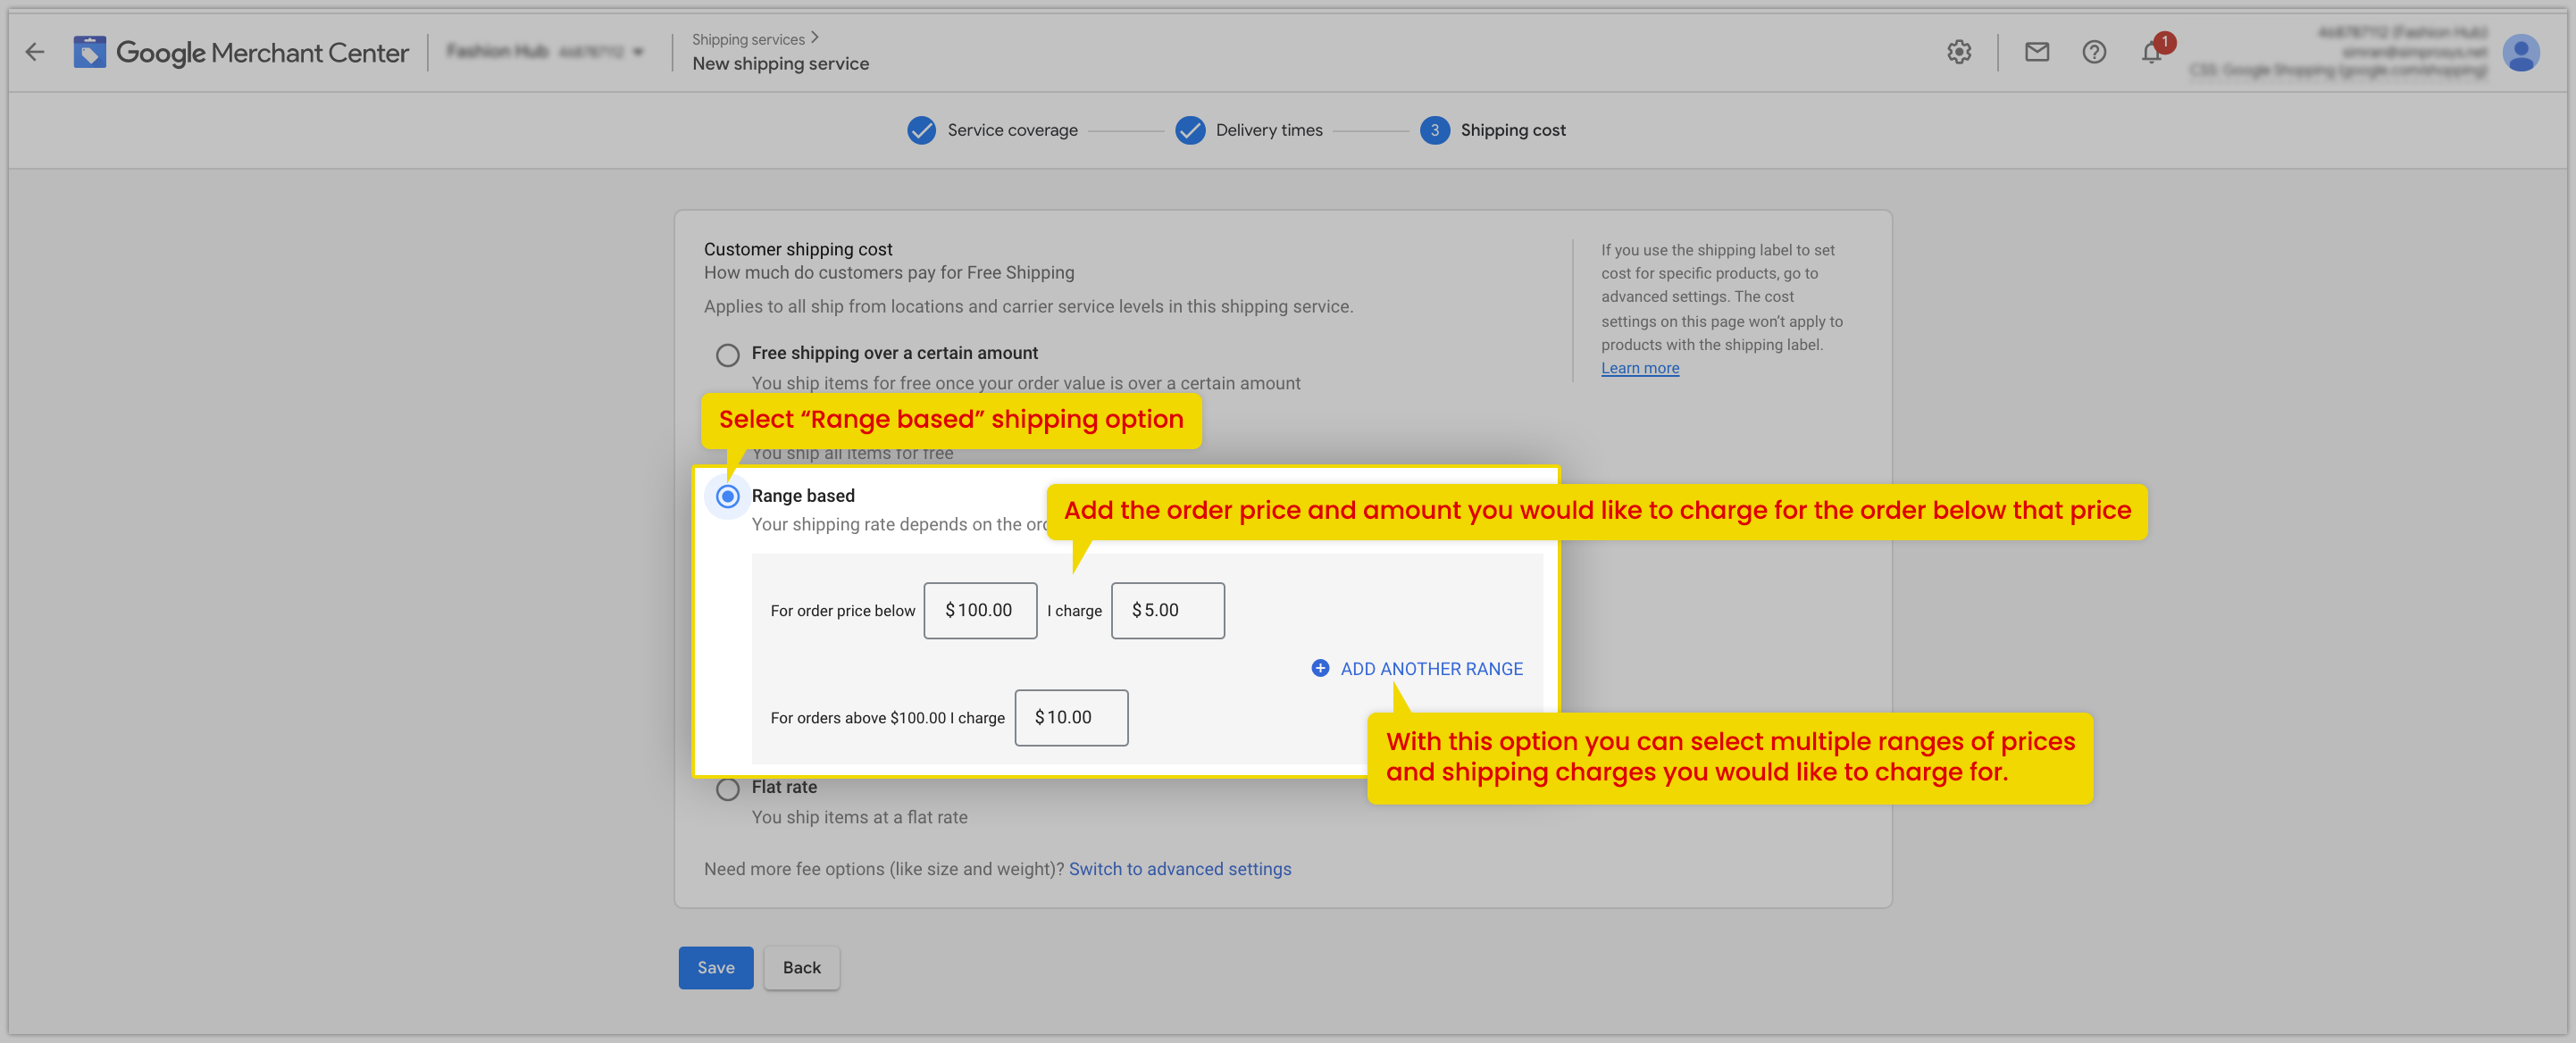2576x1043 pixels.
Task: Click 'For orders above $100.00 I charge' text
Action: coord(887,717)
